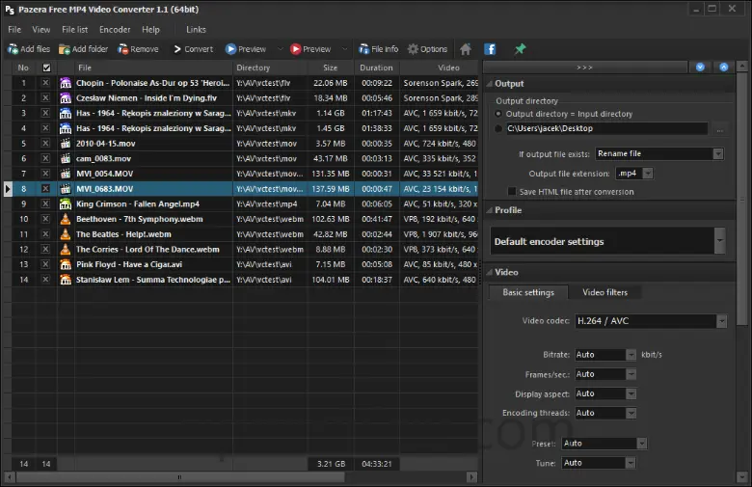Viewport: 752px width, 487px height.
Task: Remove selected file via Remove button
Action: click(x=138, y=49)
